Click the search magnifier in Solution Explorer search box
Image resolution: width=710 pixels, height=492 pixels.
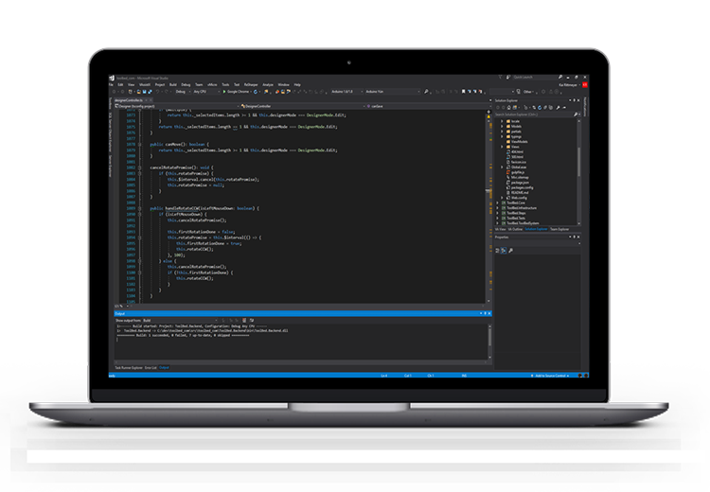[577, 114]
